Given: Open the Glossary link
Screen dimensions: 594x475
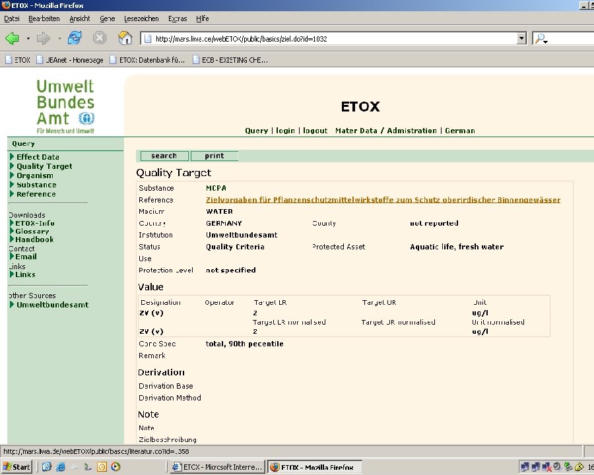Looking at the screenshot, I should [x=32, y=231].
